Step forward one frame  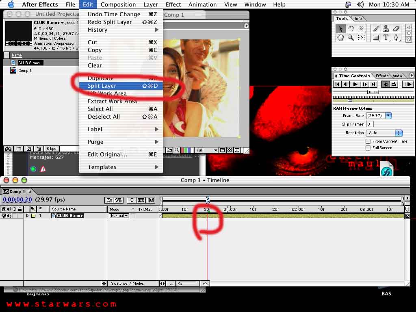(365, 84)
